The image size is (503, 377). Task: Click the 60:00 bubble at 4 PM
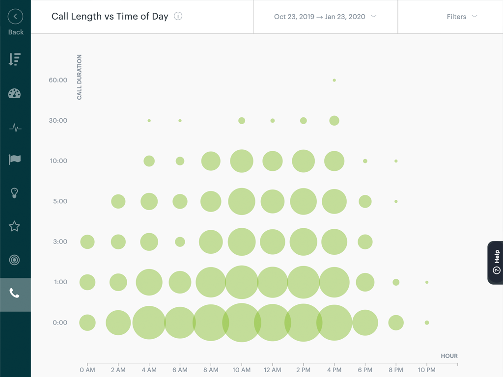click(x=334, y=80)
